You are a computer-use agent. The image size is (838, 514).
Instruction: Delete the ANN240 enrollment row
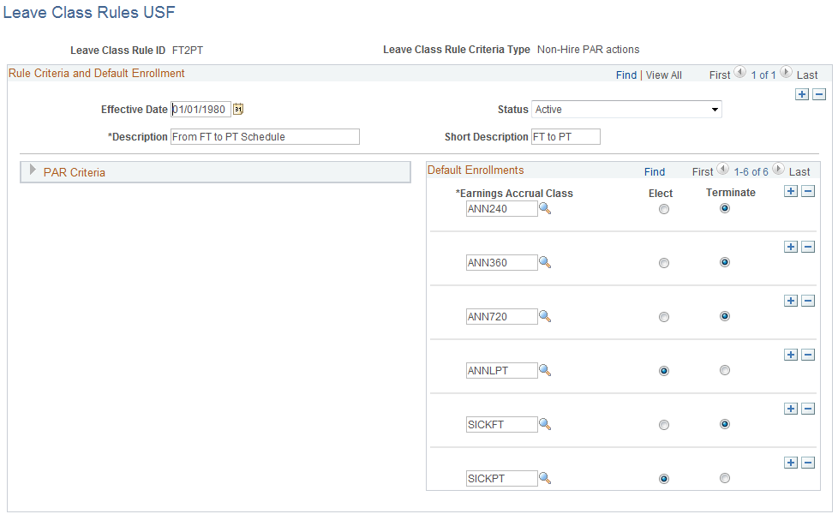coord(808,191)
